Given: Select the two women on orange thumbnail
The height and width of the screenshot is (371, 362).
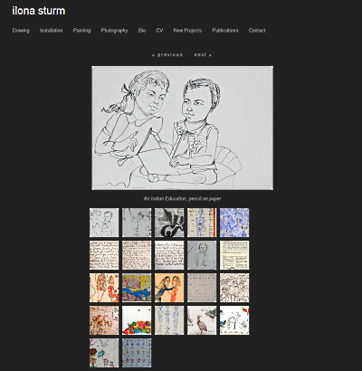Looking at the screenshot, I should [169, 288].
